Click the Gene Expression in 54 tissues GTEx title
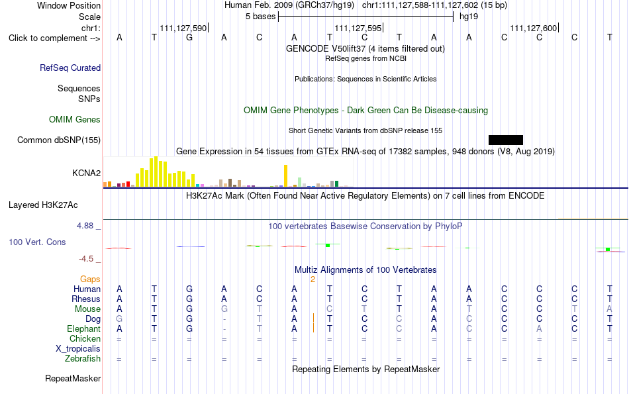Screen dimensions: 629x394 (x=365, y=151)
